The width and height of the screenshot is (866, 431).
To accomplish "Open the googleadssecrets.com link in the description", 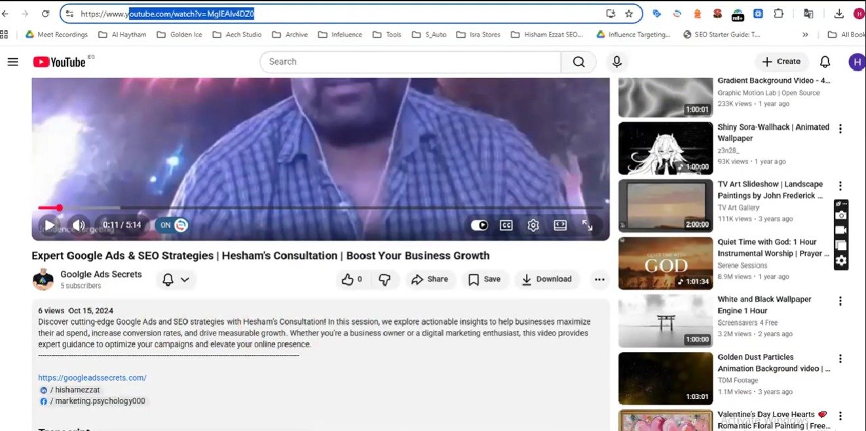I will click(92, 377).
